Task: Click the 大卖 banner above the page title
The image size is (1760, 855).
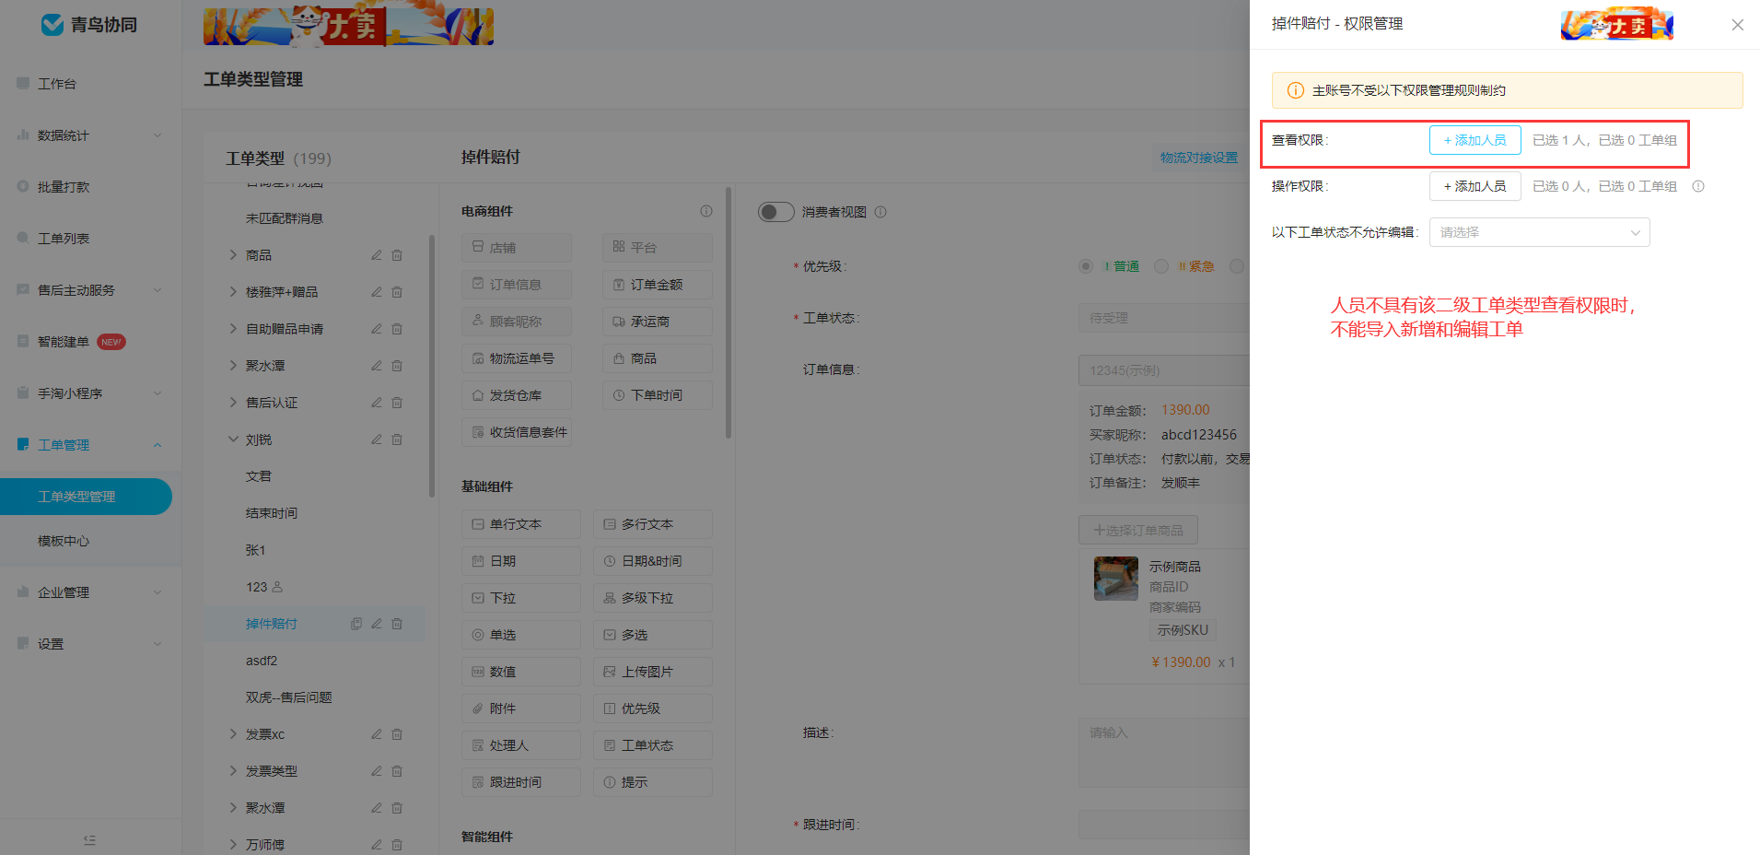Action: coord(348,27)
